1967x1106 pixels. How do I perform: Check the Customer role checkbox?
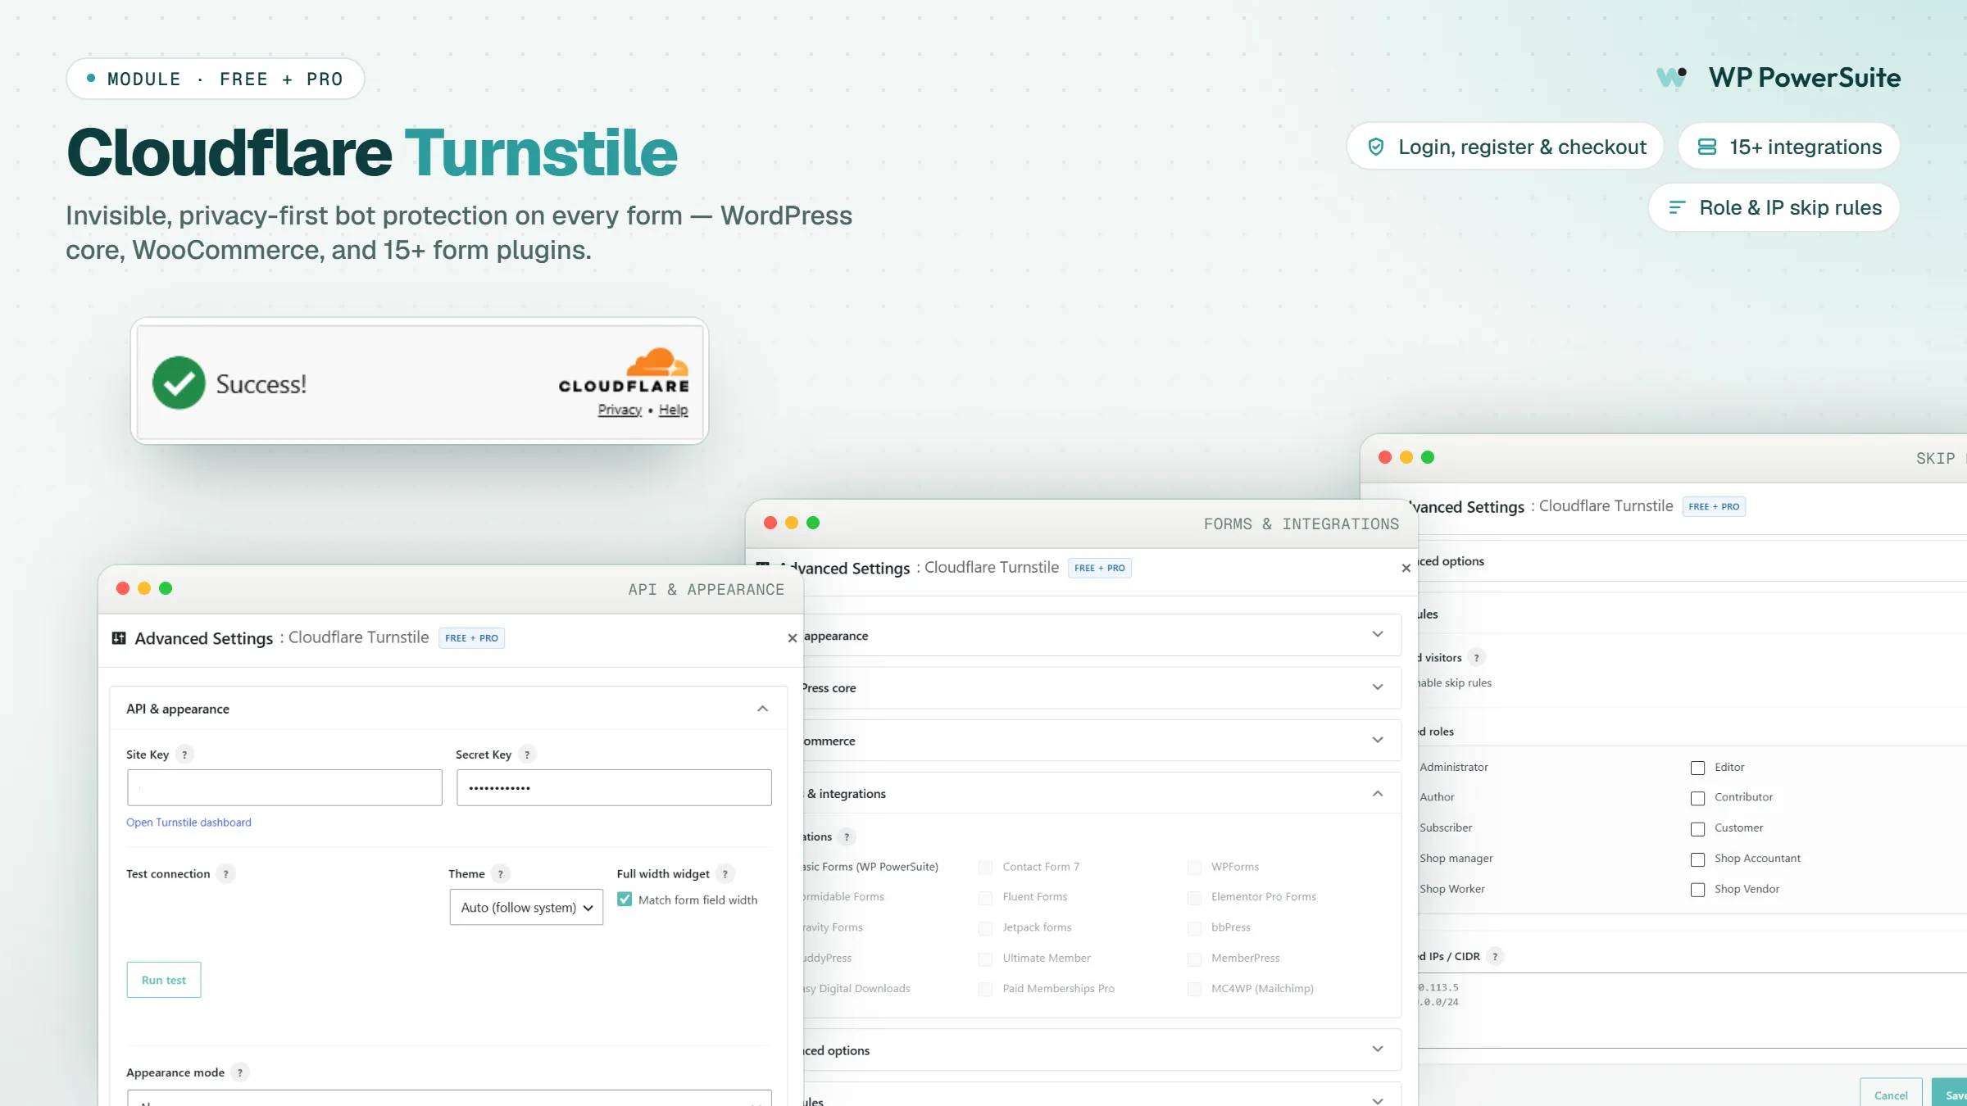pos(1697,829)
